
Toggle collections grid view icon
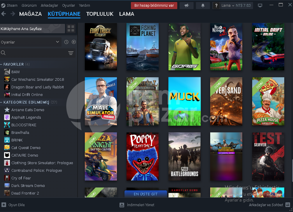(71, 29)
